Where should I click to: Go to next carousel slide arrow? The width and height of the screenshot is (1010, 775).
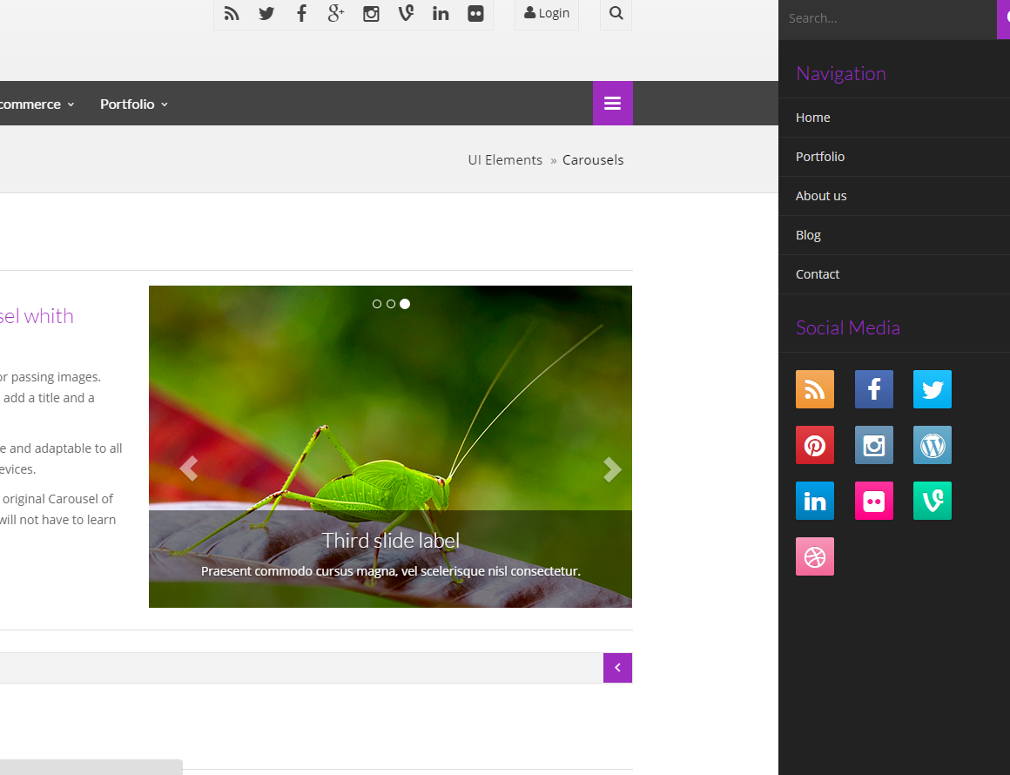(612, 469)
